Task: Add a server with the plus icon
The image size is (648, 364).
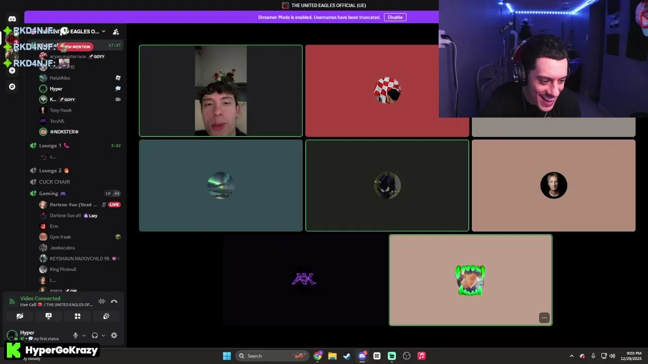Action: pos(12,70)
